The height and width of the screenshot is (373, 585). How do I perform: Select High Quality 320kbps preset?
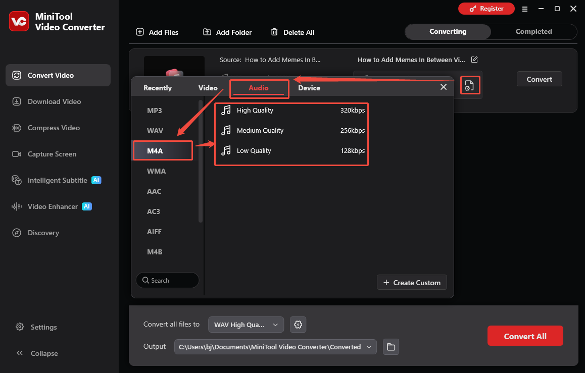click(x=292, y=111)
